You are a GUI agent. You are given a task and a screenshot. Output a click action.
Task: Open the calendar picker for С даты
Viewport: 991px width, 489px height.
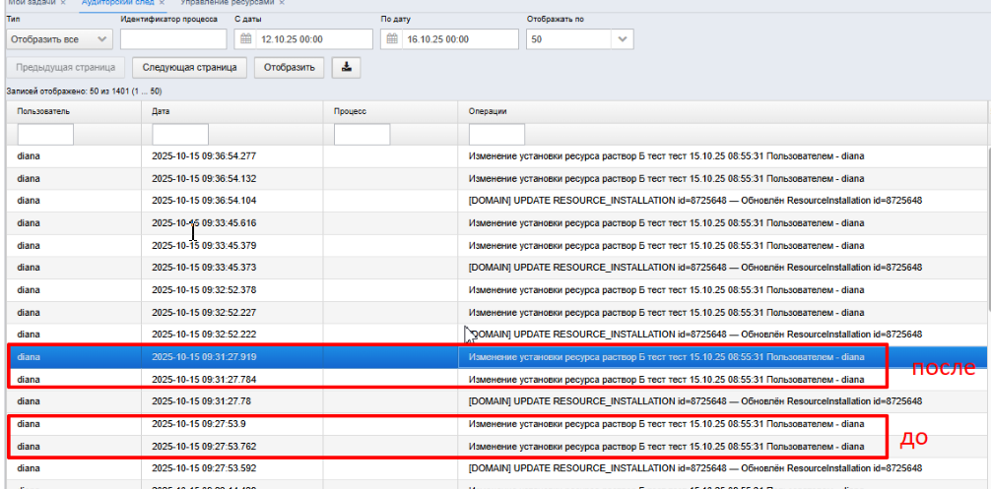[246, 39]
